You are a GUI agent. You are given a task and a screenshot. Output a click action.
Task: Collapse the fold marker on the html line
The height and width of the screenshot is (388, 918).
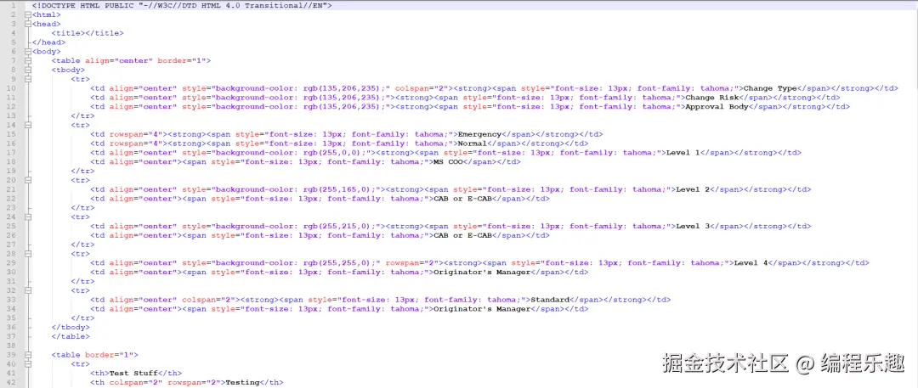coord(27,14)
